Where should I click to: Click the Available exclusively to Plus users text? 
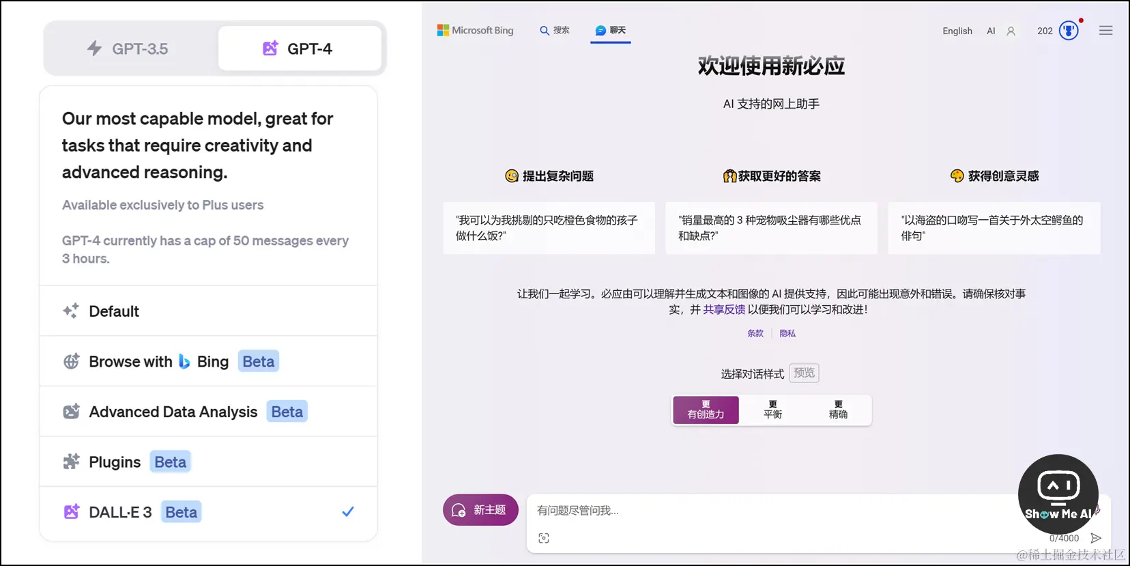[162, 205]
